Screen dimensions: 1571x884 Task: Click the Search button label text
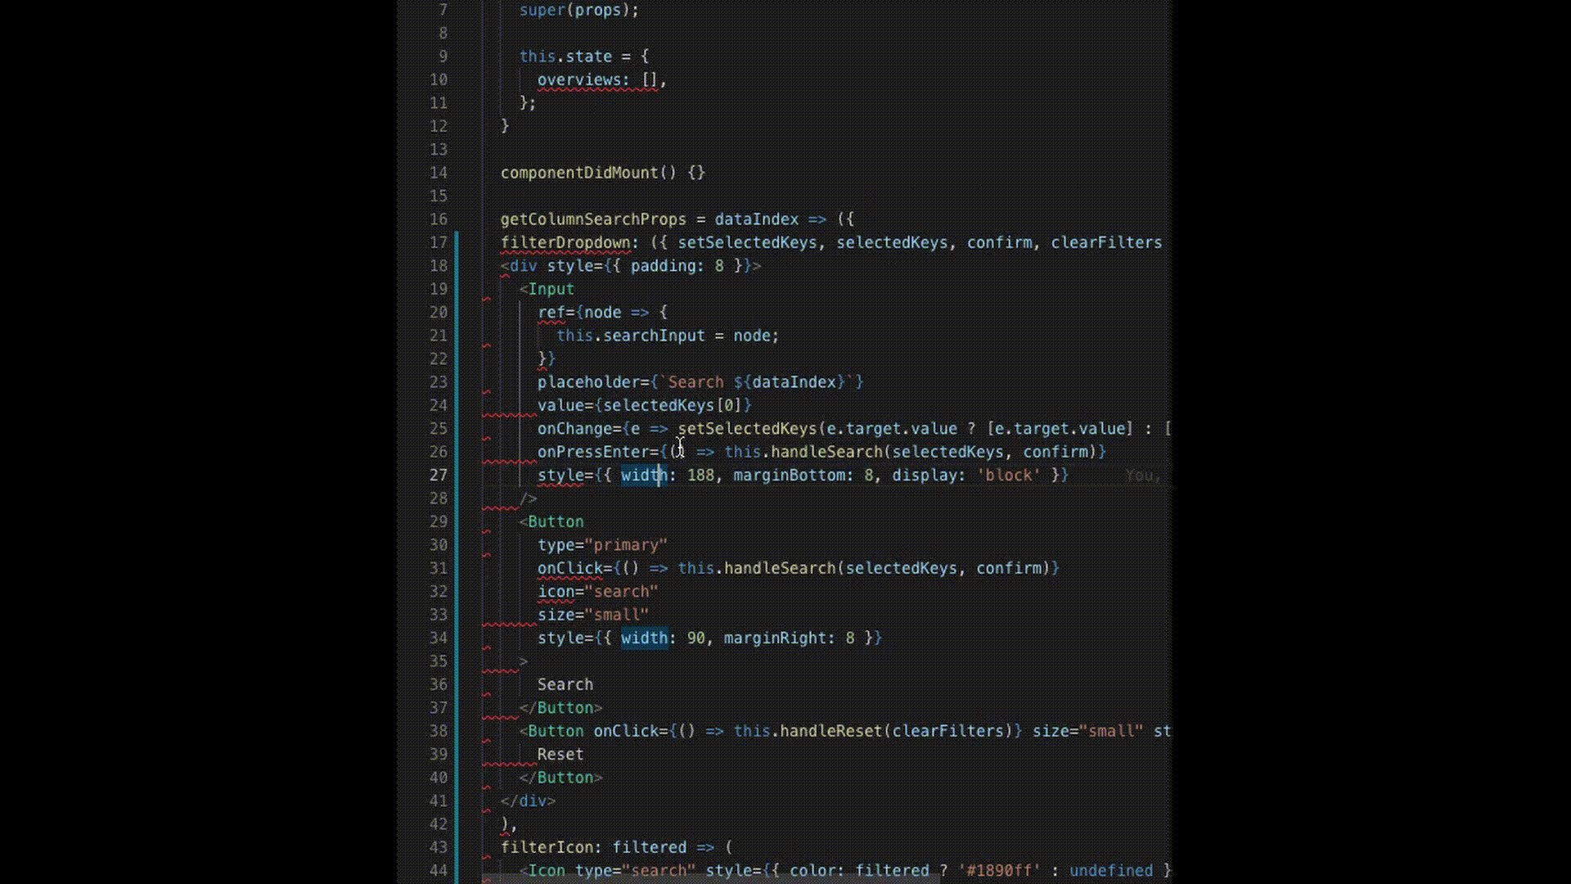(x=565, y=684)
